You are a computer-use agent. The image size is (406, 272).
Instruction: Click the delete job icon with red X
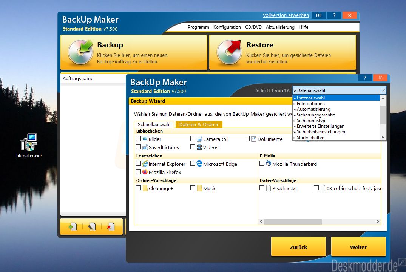pos(111,227)
